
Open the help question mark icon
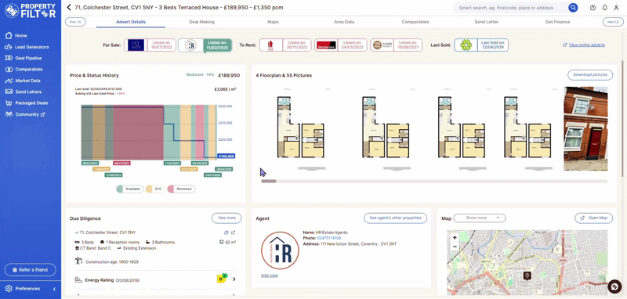(593, 8)
